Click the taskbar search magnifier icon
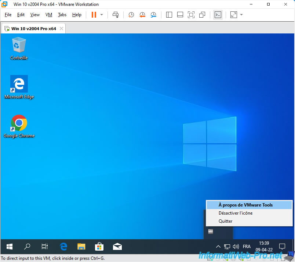The image size is (295, 262). [x=27, y=247]
